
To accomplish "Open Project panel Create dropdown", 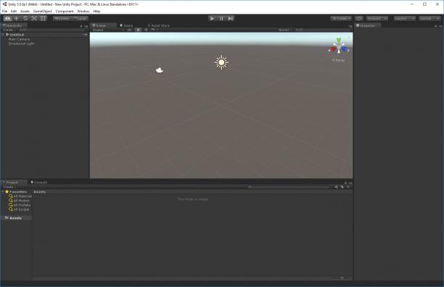I will click(x=9, y=187).
